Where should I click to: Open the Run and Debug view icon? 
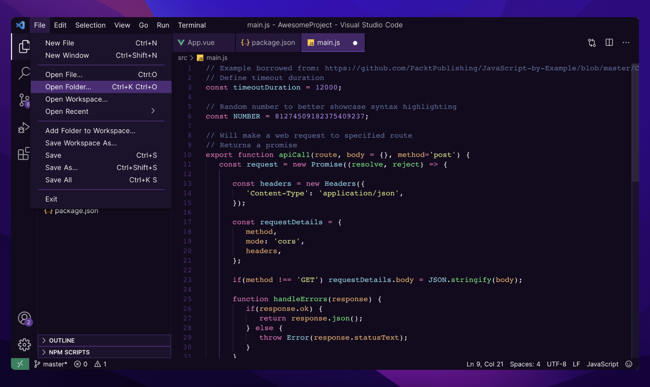coord(24,128)
